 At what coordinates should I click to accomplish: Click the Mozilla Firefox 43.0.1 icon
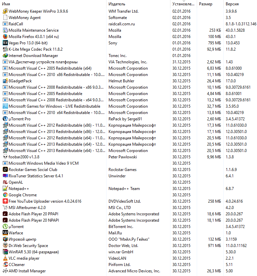click(x=5, y=36)
